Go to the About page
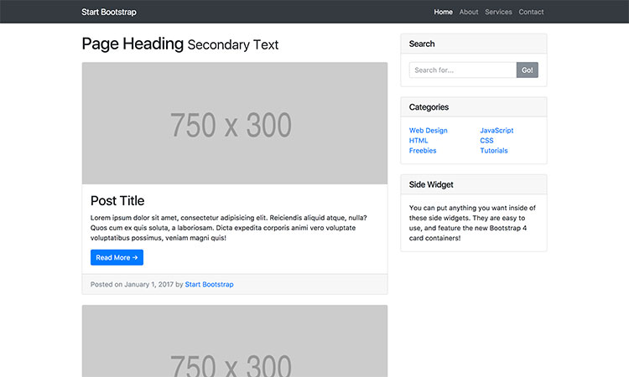Viewport: 629px width, 377px height. 469,12
